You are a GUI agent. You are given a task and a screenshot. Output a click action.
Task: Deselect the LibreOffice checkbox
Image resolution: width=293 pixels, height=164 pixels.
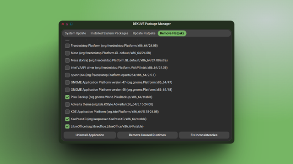click(x=67, y=127)
